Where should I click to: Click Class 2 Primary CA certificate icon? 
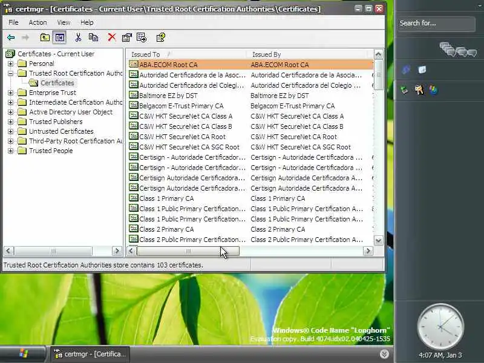pos(133,229)
